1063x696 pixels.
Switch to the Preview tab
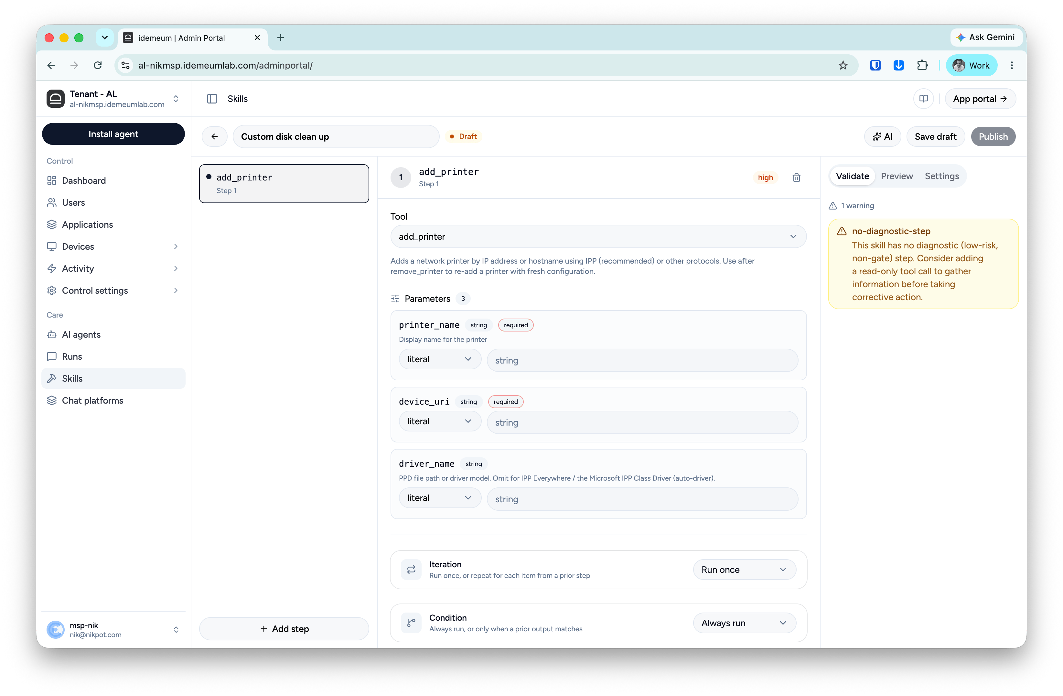point(897,176)
